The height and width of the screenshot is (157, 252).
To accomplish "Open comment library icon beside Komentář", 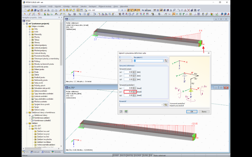I will (x=166, y=105).
